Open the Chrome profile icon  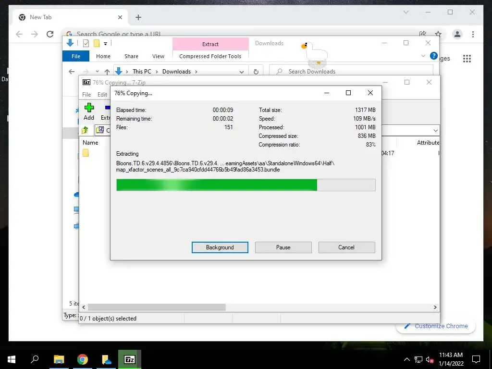click(x=457, y=34)
